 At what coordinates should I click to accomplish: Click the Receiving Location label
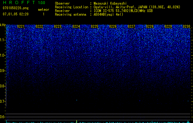[x=71, y=7]
